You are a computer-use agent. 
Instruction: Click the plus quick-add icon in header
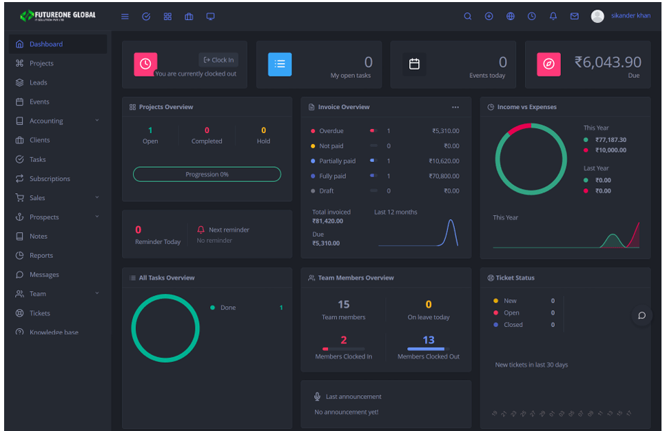tap(489, 17)
